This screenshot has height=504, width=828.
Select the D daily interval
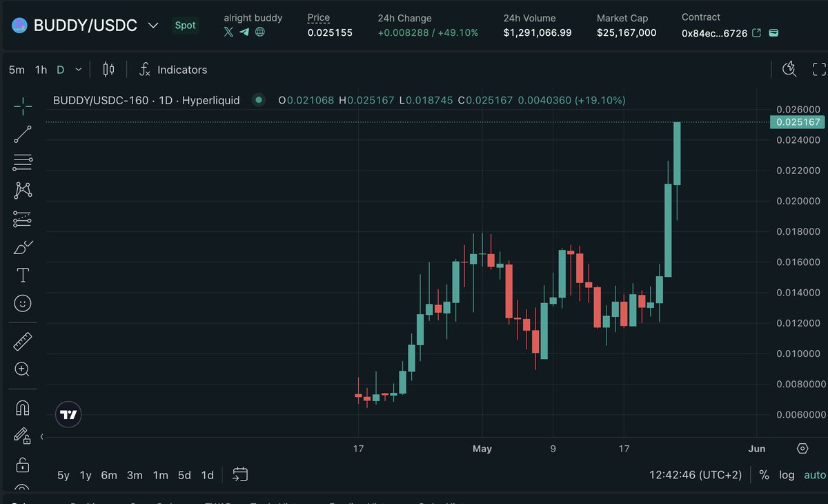pos(61,69)
